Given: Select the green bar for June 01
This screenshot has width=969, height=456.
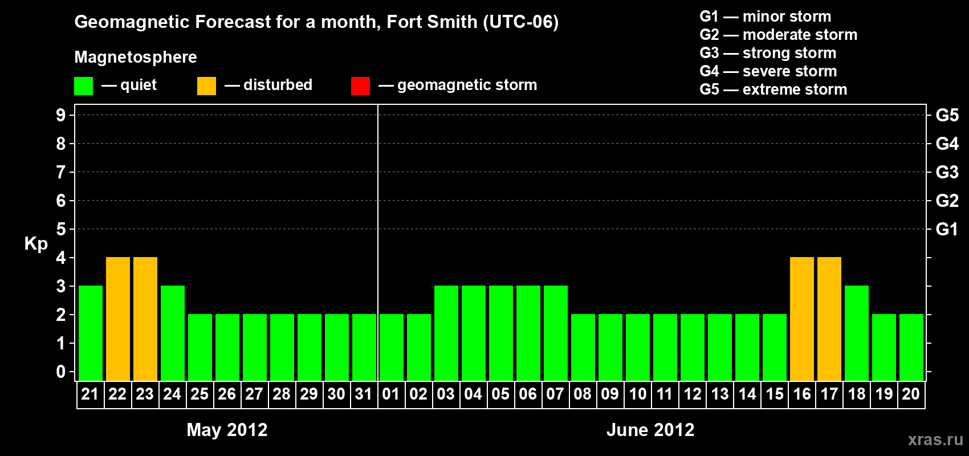Looking at the screenshot, I should pos(392,347).
